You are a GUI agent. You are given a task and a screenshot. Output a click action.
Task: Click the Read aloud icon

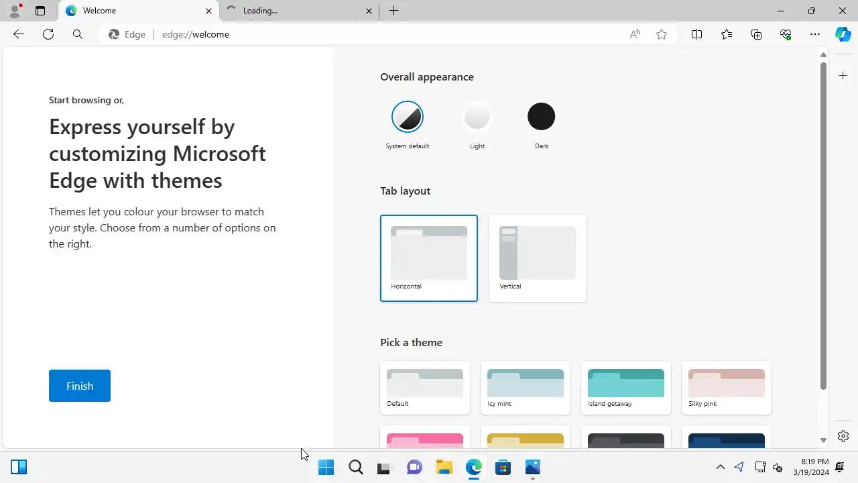pos(635,34)
